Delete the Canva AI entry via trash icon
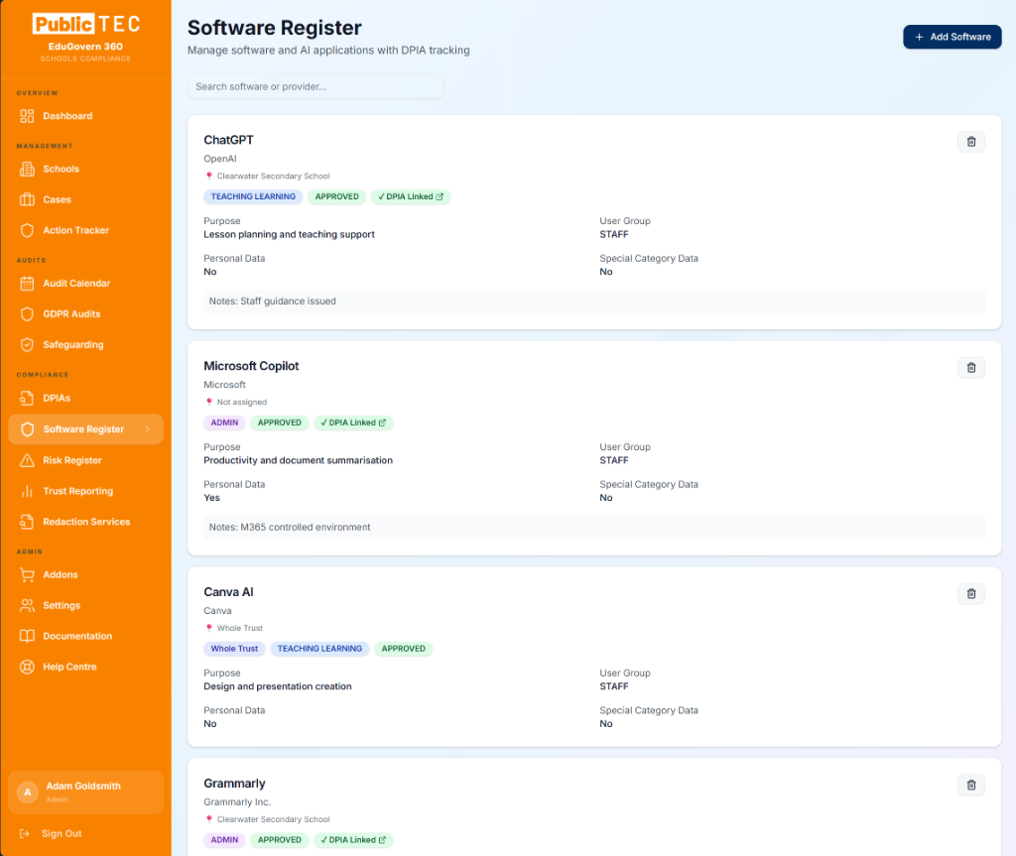The image size is (1016, 856). click(x=971, y=593)
